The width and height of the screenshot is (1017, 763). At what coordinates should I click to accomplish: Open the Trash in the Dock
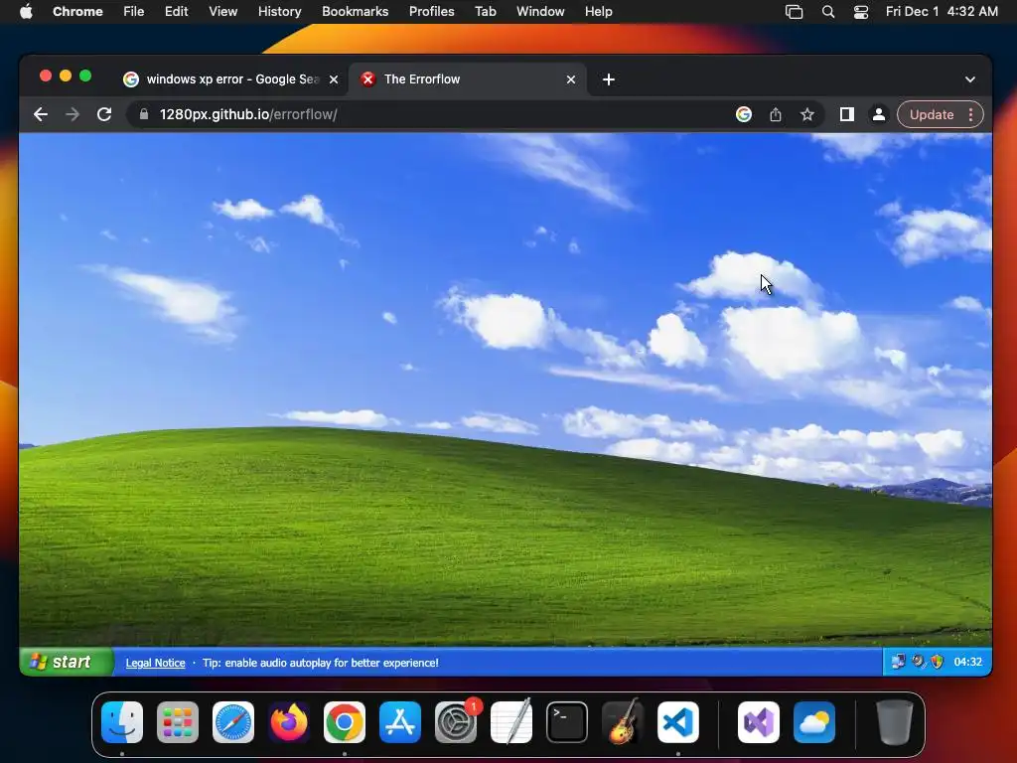click(895, 722)
